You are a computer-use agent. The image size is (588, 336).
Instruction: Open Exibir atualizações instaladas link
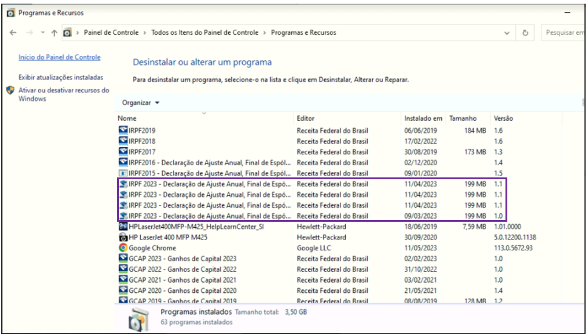[x=61, y=77]
